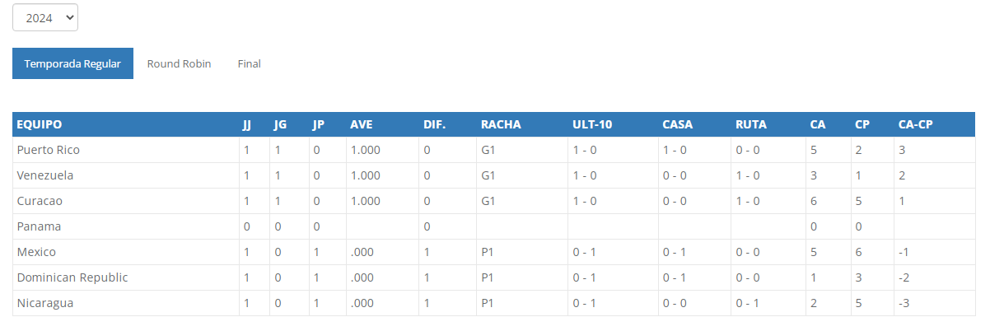The height and width of the screenshot is (331, 990).
Task: Select the Temporada Regular tab
Action: (x=72, y=63)
